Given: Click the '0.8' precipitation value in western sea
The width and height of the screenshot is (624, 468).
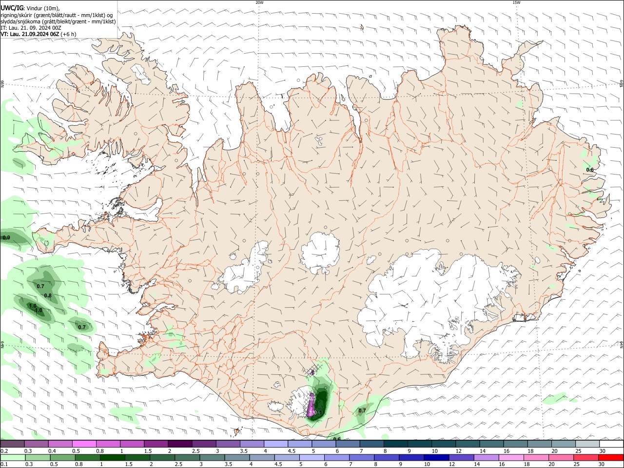Looking at the screenshot, I should [48, 296].
